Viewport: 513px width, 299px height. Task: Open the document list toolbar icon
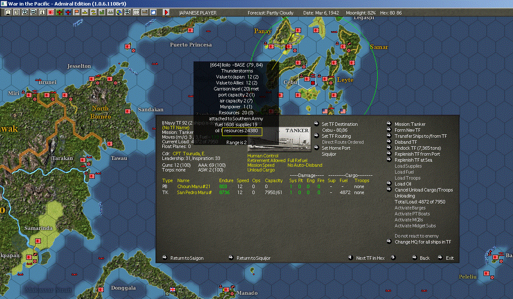[16, 12]
